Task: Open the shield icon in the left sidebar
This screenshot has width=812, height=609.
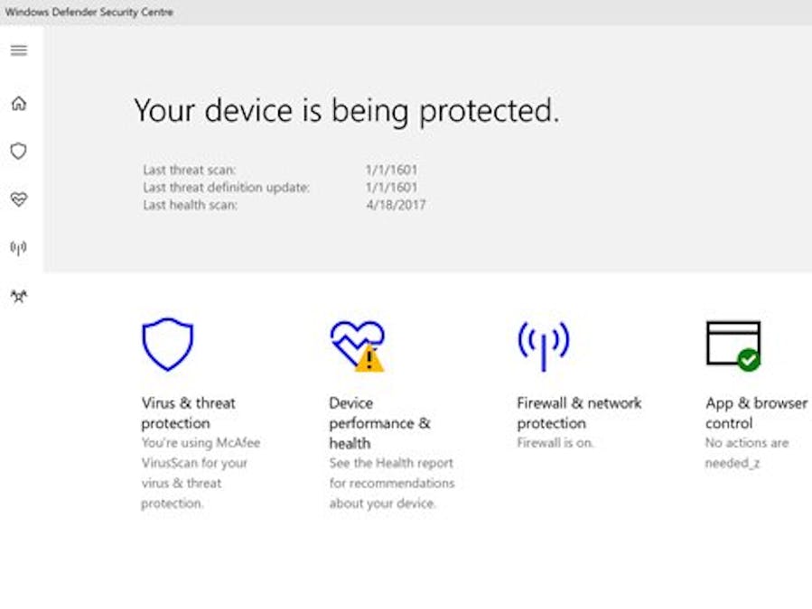Action: click(x=18, y=151)
